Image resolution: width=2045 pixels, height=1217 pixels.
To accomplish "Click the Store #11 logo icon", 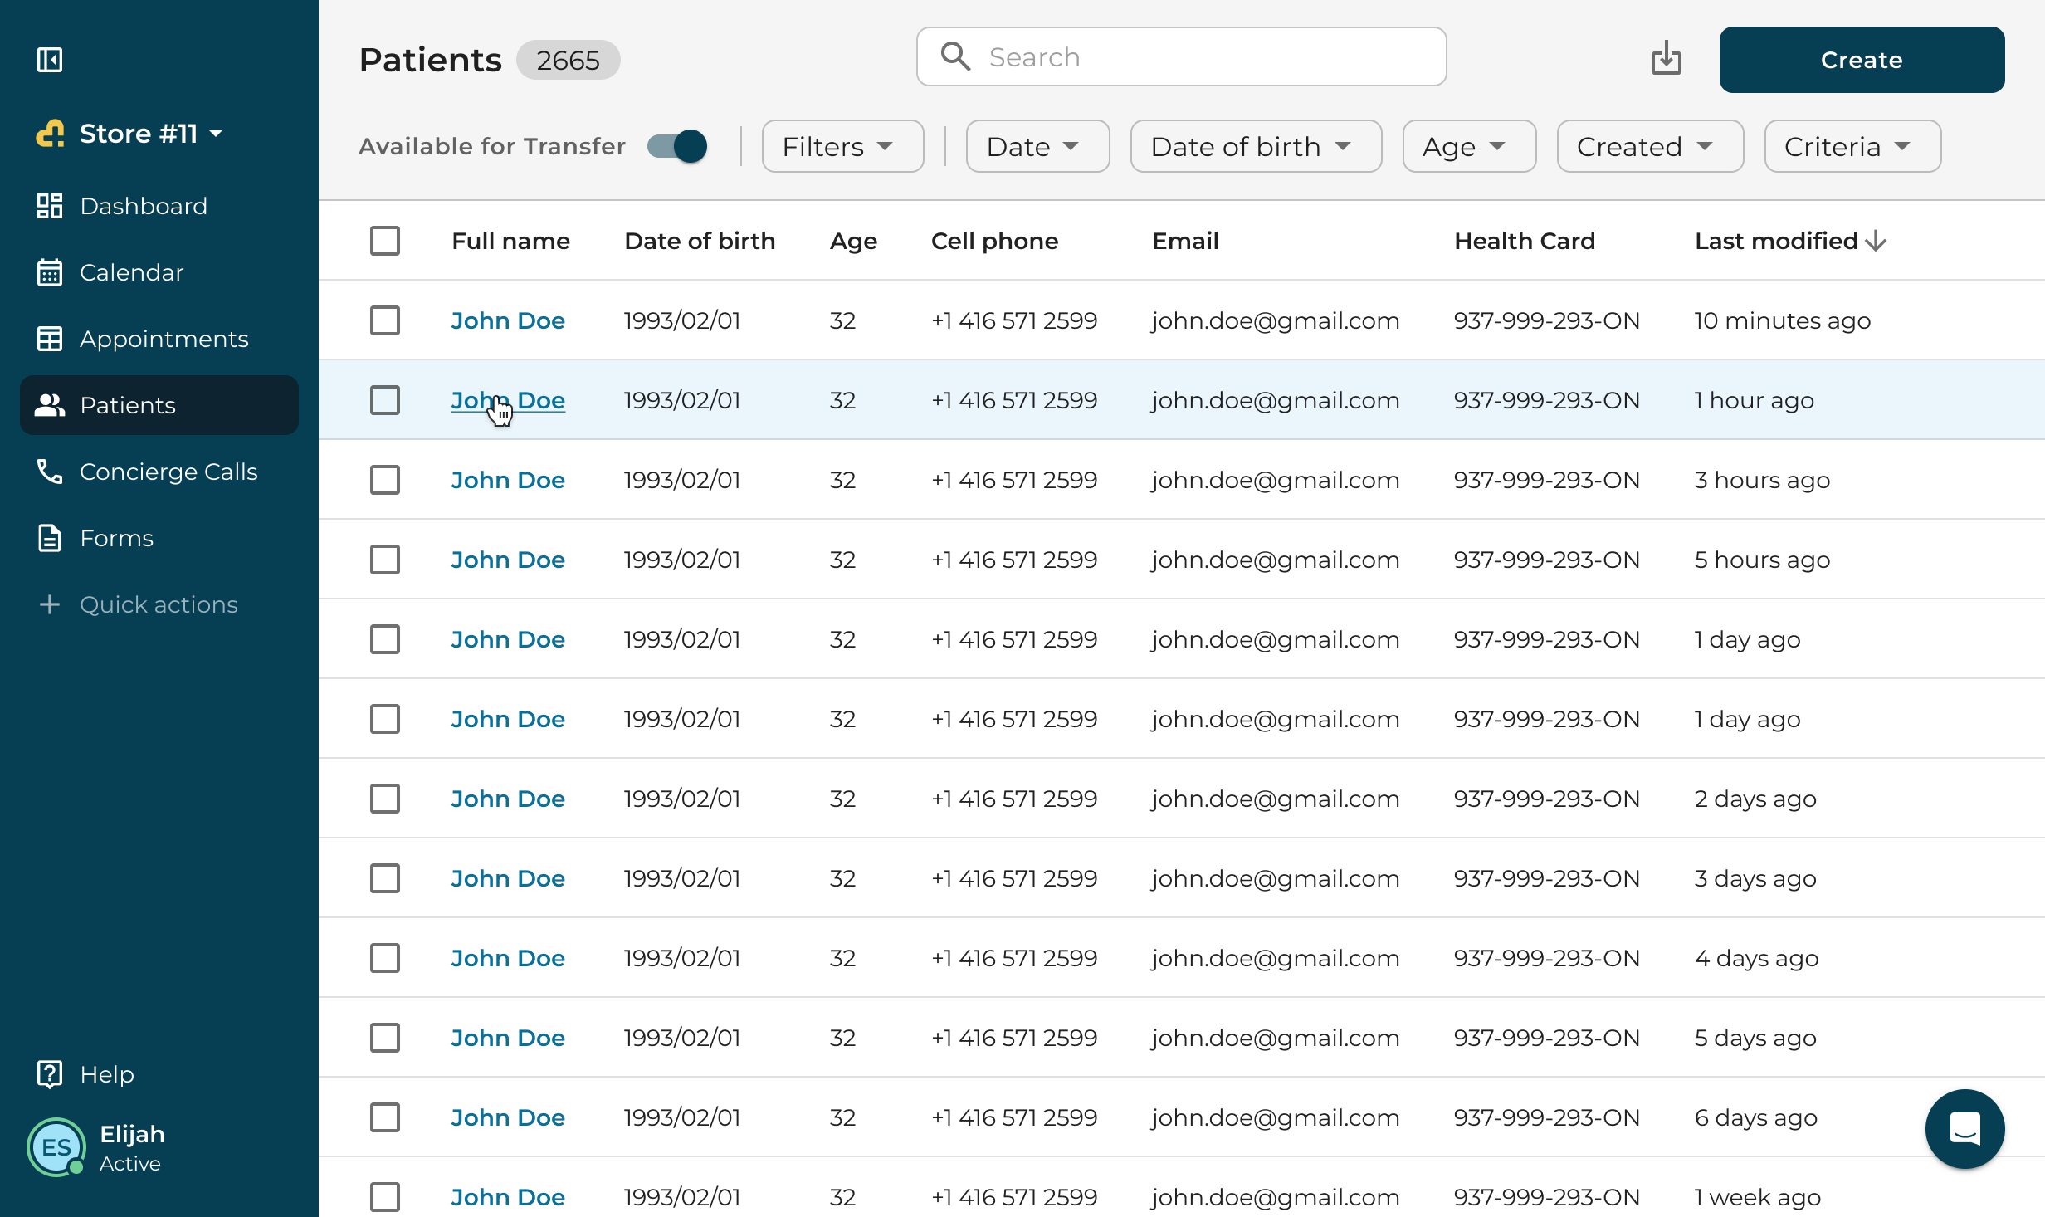I will click(51, 134).
